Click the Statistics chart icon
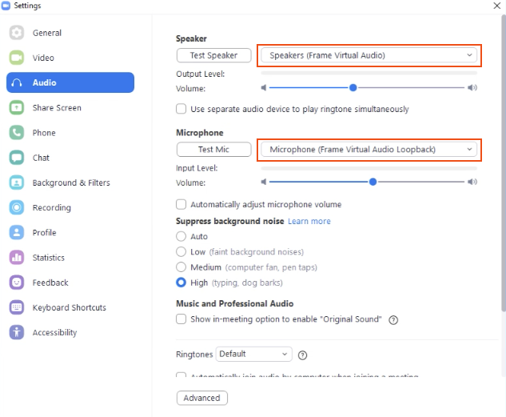506x417 pixels. 17,258
